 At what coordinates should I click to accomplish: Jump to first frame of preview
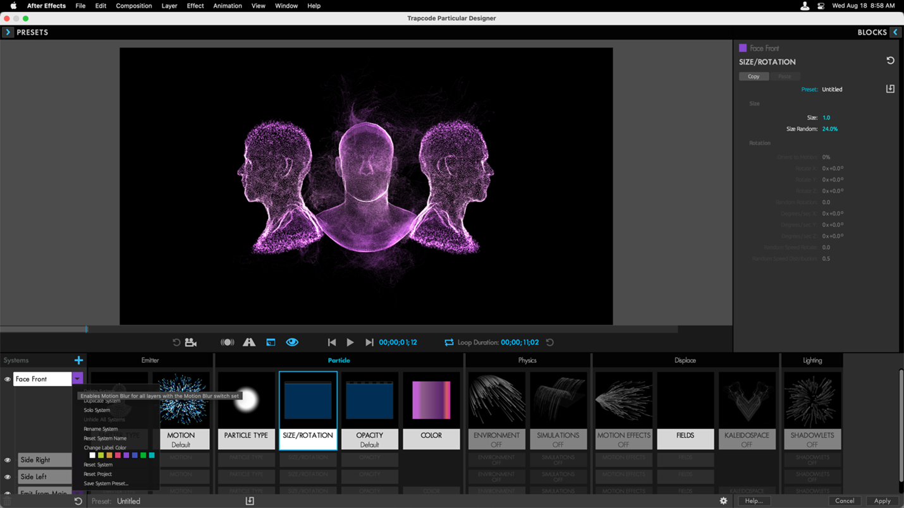pos(332,342)
